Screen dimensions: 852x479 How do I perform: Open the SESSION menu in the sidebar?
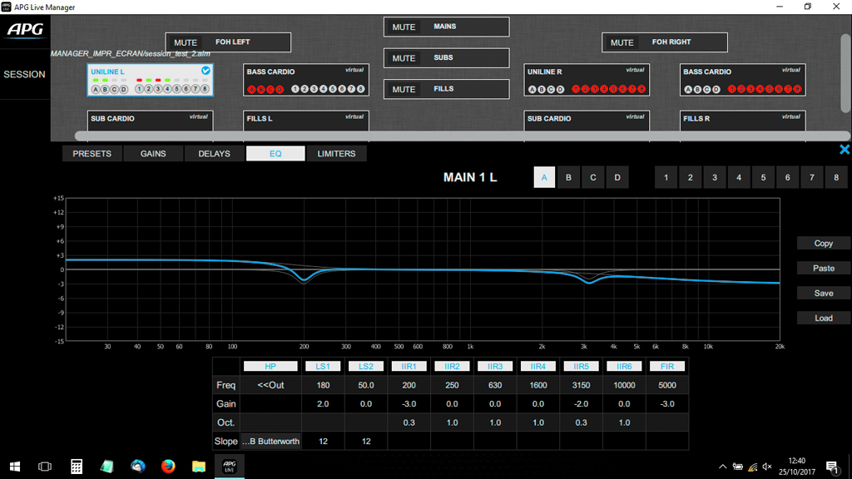[24, 74]
